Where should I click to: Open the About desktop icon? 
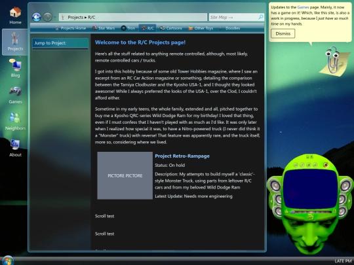(15, 148)
